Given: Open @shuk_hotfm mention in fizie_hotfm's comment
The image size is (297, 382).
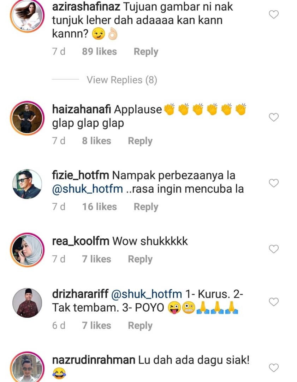Looking at the screenshot, I should click(x=87, y=189).
